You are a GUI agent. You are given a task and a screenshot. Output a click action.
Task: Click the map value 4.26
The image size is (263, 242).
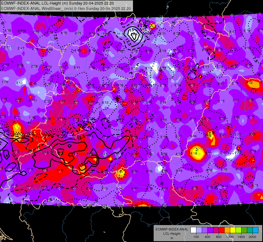point(255,186)
